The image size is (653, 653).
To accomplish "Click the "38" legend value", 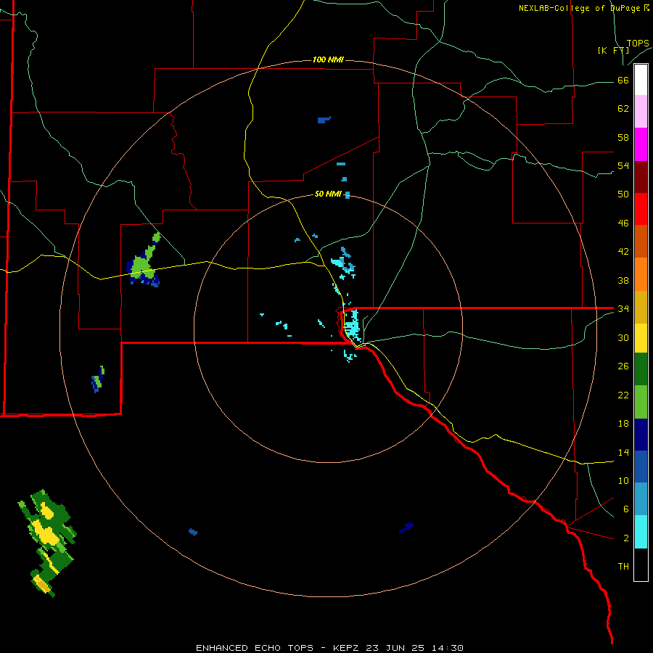I will (623, 280).
